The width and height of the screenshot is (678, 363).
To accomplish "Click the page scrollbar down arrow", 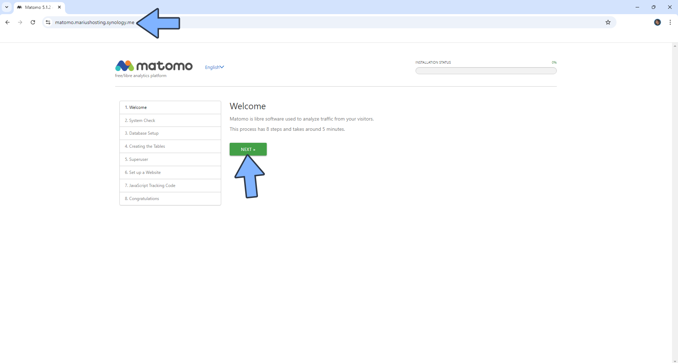I will coord(675,361).
